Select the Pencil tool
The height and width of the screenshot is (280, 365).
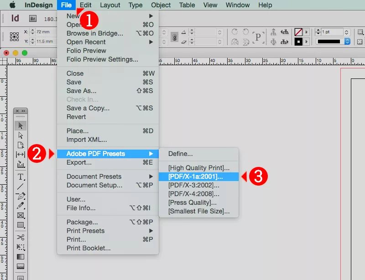(x=21, y=206)
